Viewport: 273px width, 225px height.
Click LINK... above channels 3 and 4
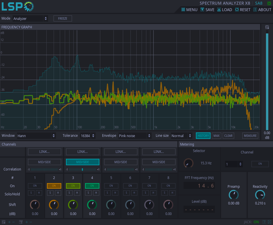(83, 152)
